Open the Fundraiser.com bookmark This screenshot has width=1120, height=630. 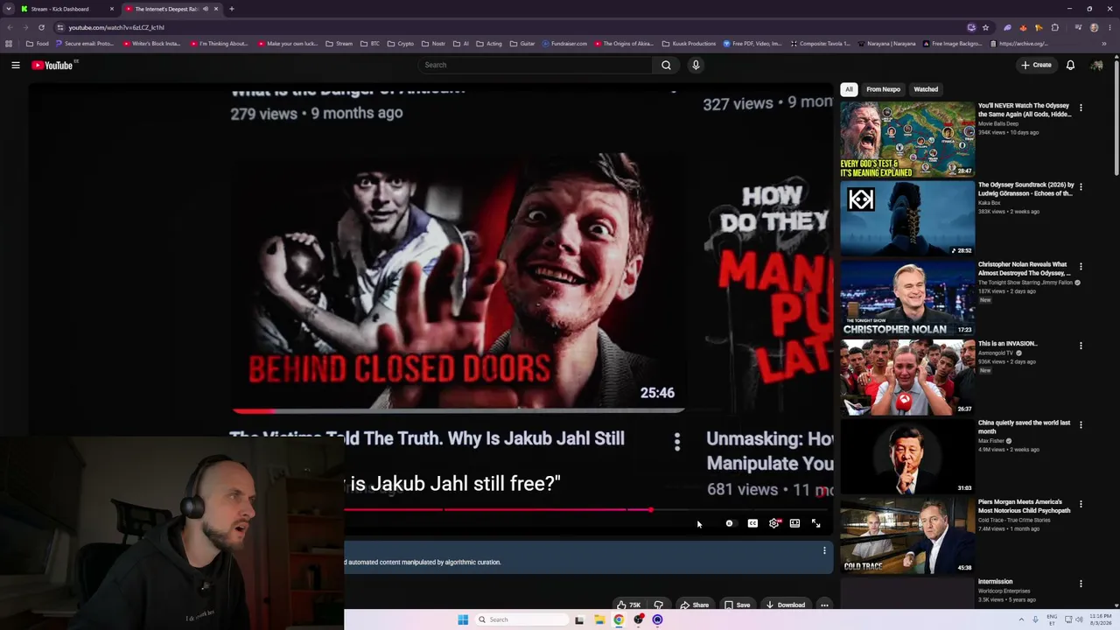[x=564, y=44]
